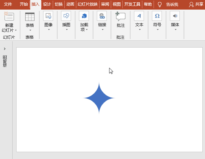This screenshot has height=159, width=205.
Task: Open the 动画 ribbon tab
Action: (70, 4)
